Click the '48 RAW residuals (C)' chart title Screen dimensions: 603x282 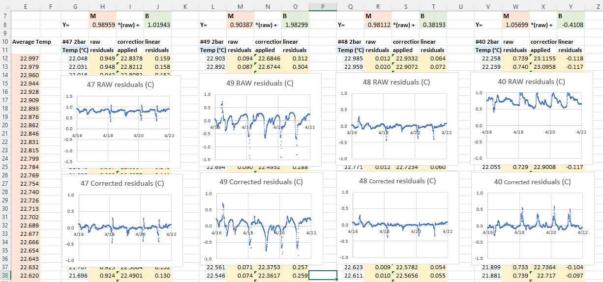(x=396, y=82)
